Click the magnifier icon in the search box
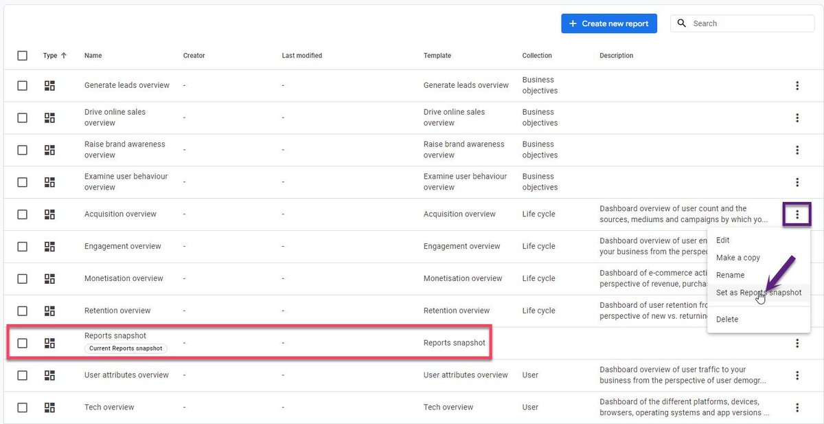 click(682, 23)
